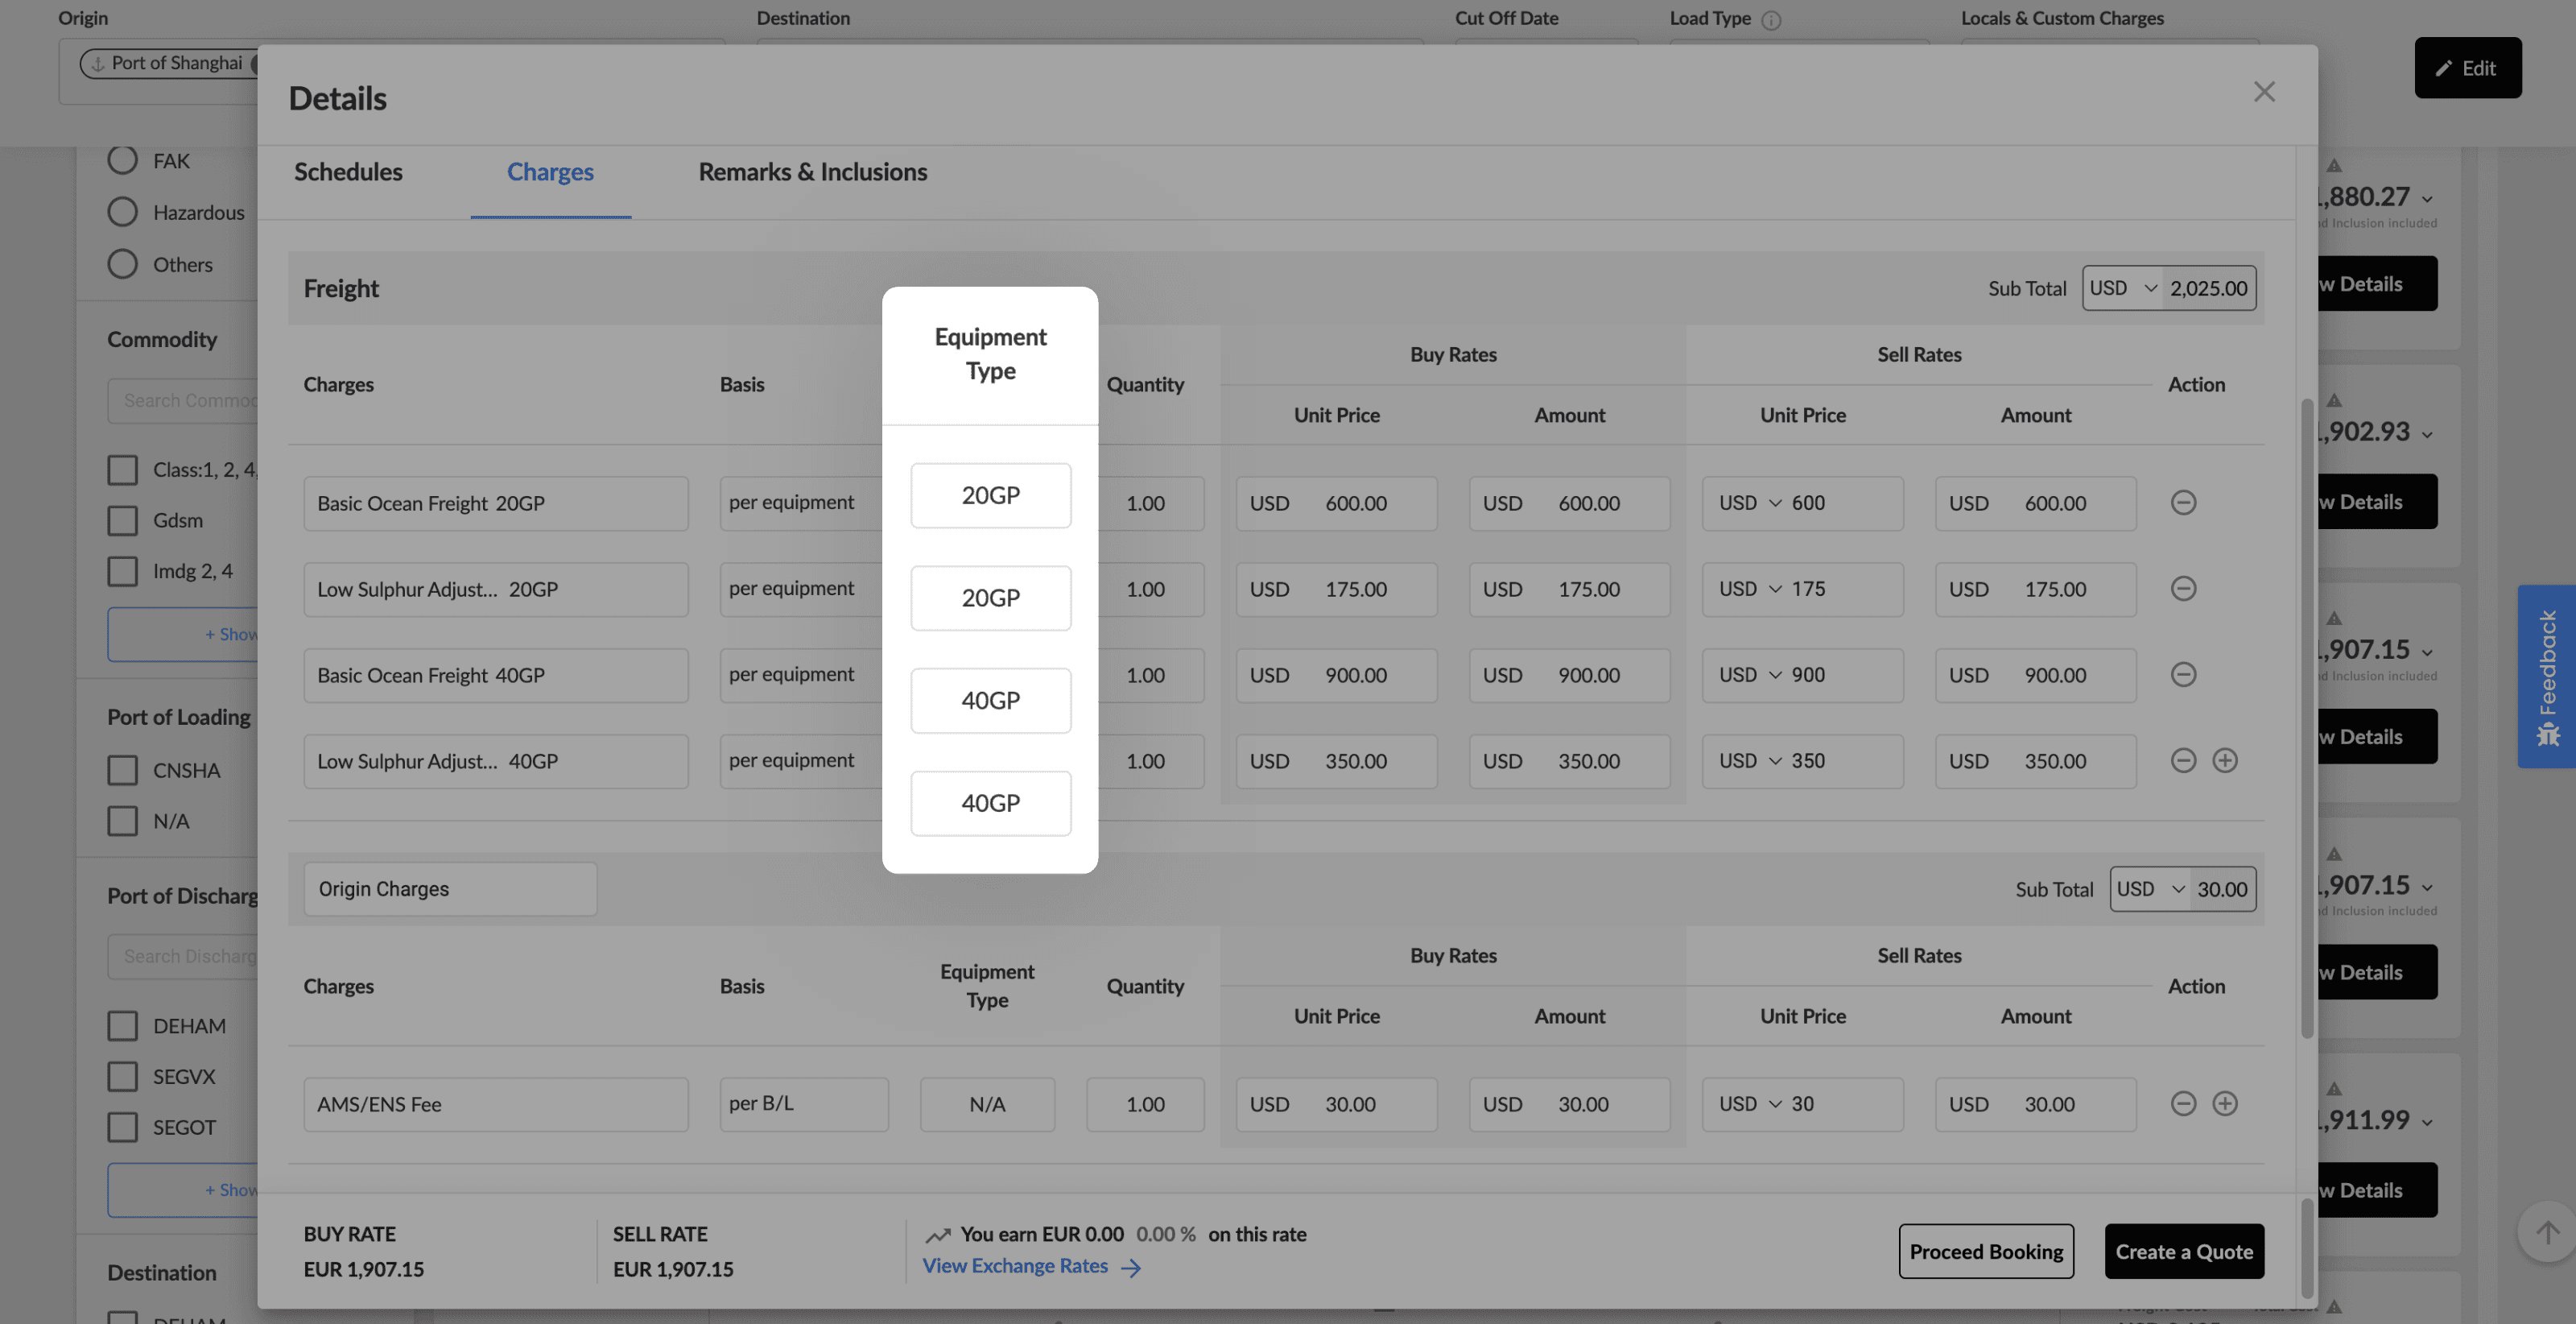Image resolution: width=2576 pixels, height=1324 pixels.
Task: Remove the Basic Ocean Freight 20GP row
Action: pos(2183,503)
